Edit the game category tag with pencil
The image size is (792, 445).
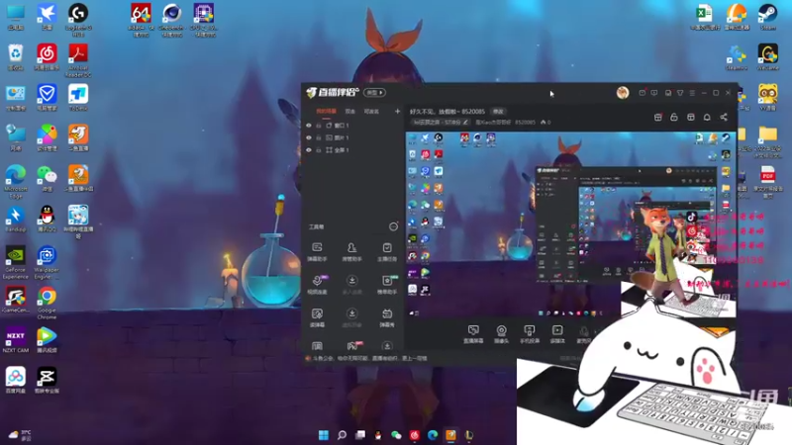(x=465, y=122)
